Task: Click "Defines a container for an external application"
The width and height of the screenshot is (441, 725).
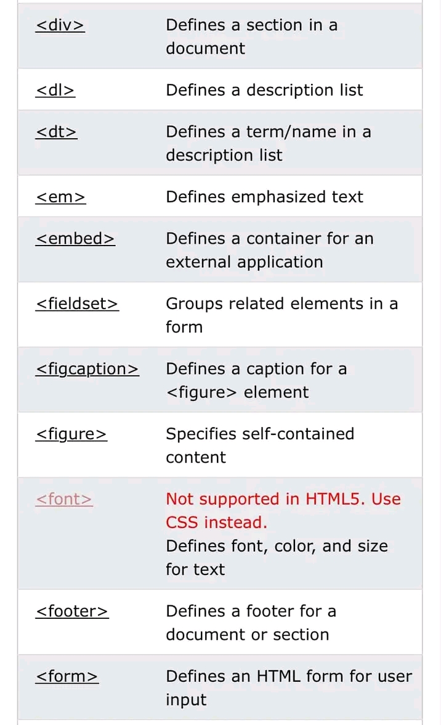Action: pos(269,250)
